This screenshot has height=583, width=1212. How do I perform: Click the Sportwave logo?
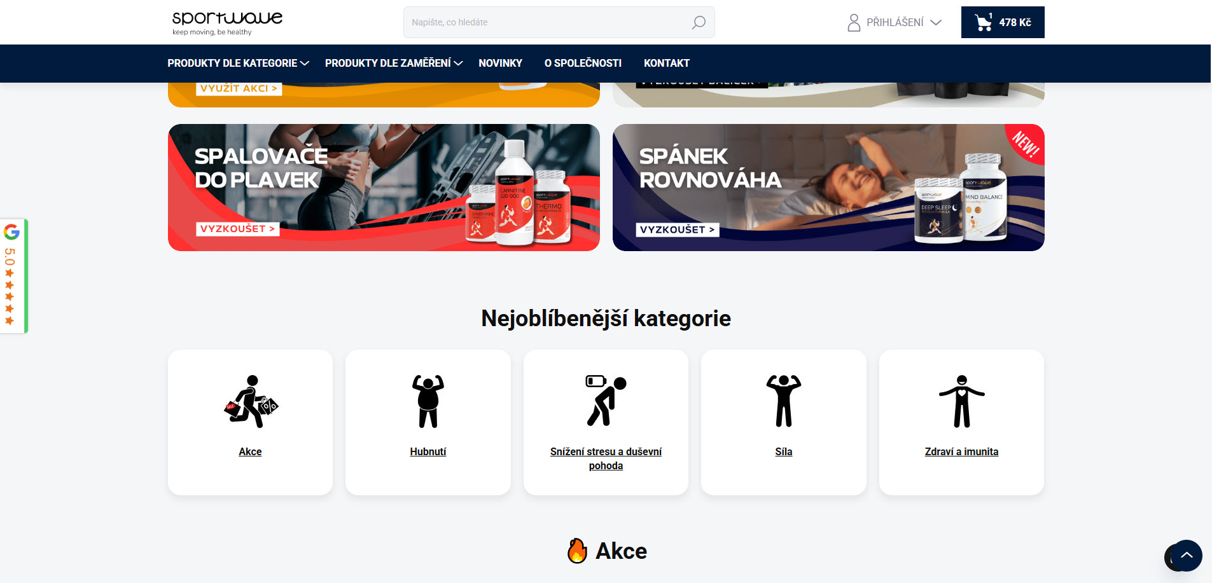point(227,22)
